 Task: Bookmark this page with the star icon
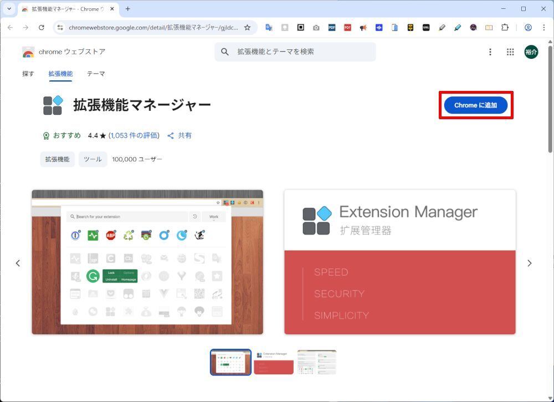[x=247, y=28]
